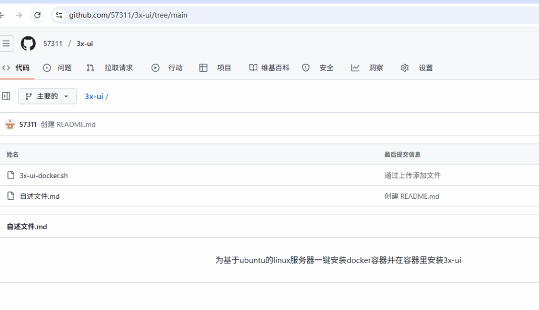The width and height of the screenshot is (539, 310).
Task: Open the file 3x-ui-docker.sh
Action: 44,176
